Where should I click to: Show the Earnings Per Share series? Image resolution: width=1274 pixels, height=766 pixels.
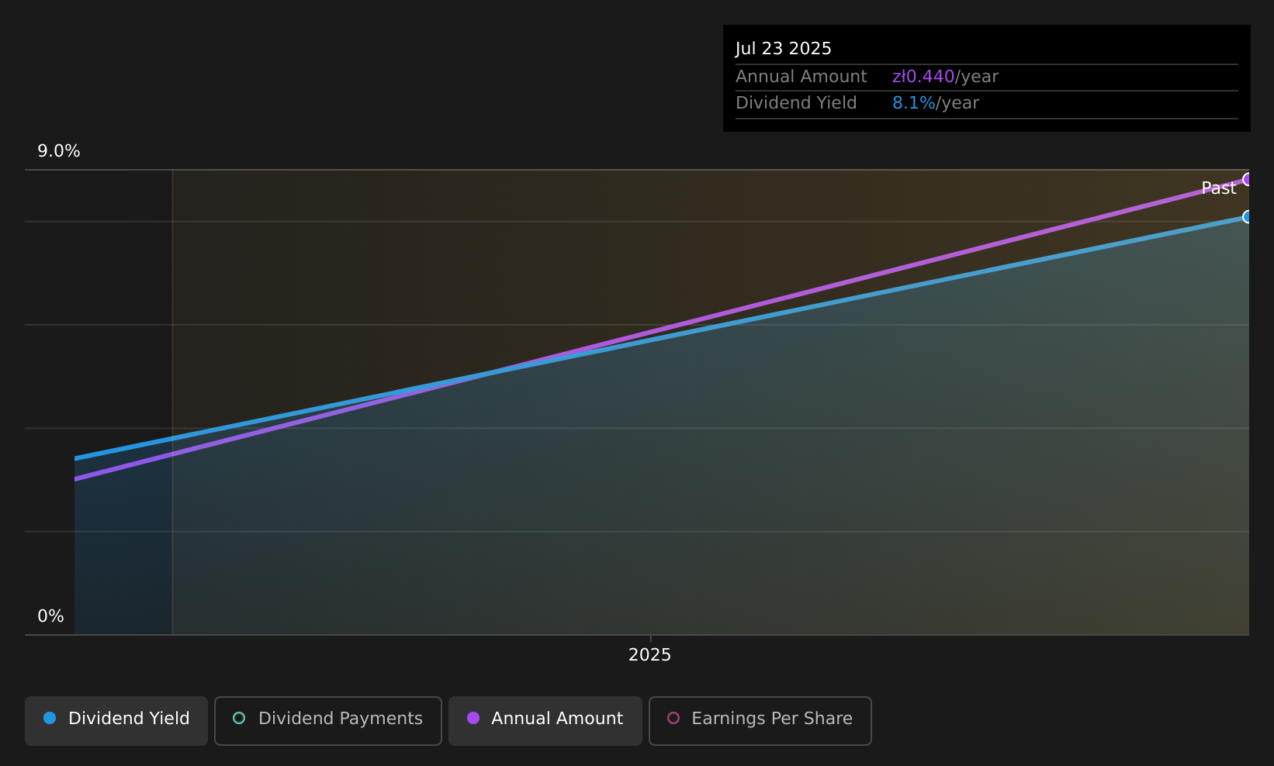[x=760, y=720]
